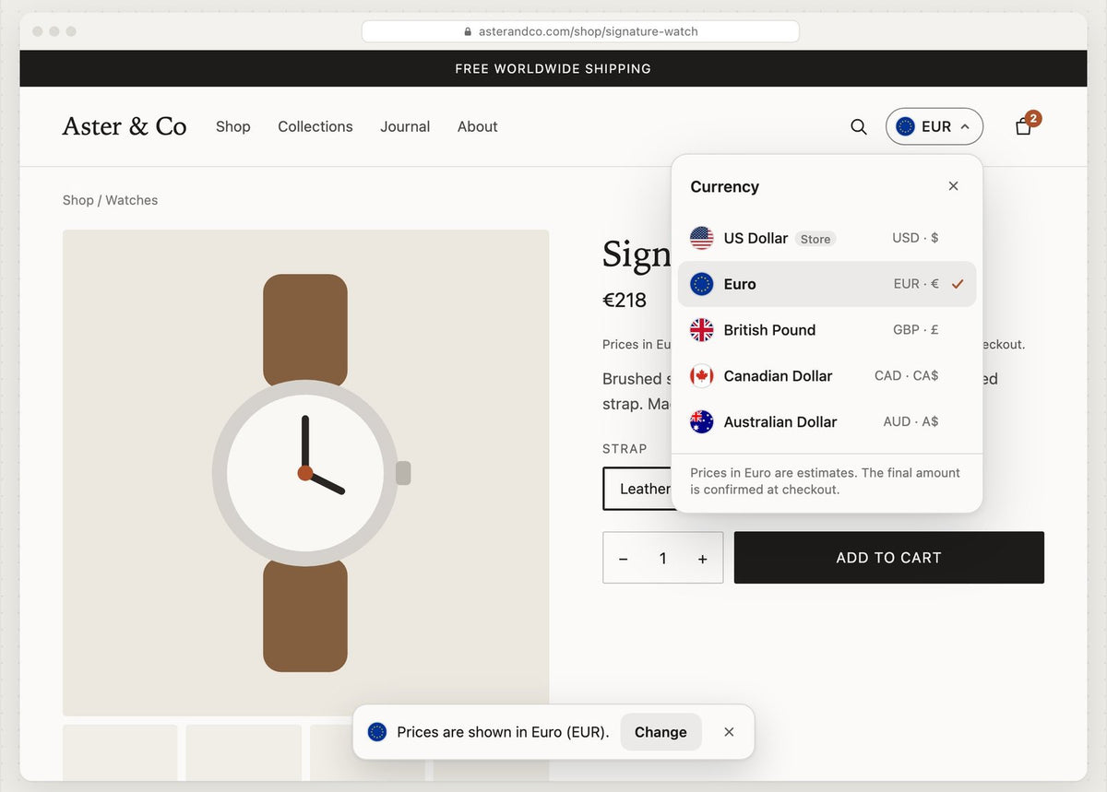Screen dimensions: 1107x792
Task: Open the Shop navigation menu
Action: point(233,127)
